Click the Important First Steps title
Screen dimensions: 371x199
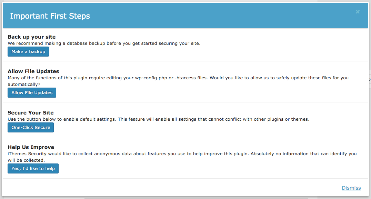50,16
